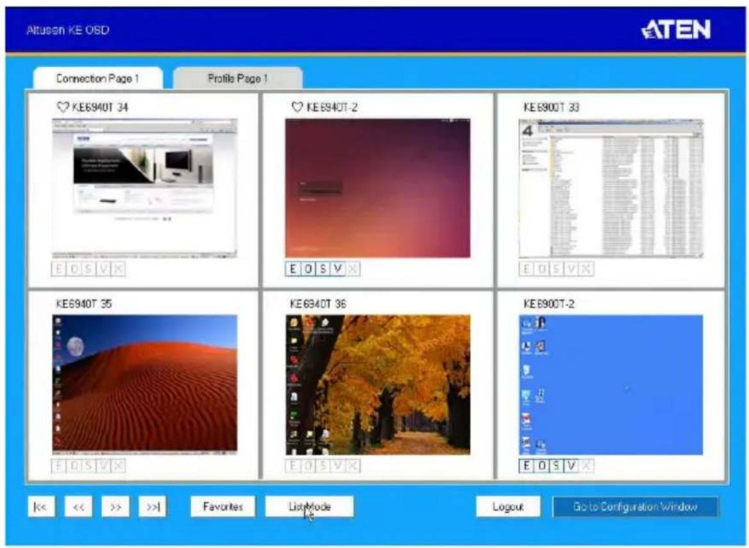Click E mode icon under KE6940T 36
This screenshot has height=548, width=749.
293,465
